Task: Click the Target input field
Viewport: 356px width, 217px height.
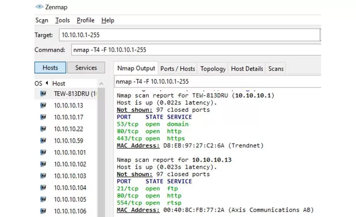Action: [x=189, y=35]
